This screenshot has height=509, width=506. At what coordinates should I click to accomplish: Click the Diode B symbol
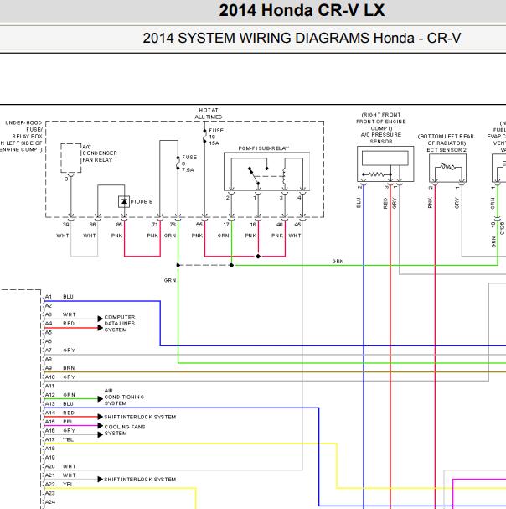click(x=124, y=201)
